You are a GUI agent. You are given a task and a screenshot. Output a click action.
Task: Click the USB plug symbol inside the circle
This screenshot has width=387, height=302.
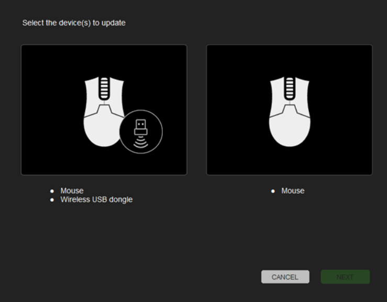click(141, 126)
